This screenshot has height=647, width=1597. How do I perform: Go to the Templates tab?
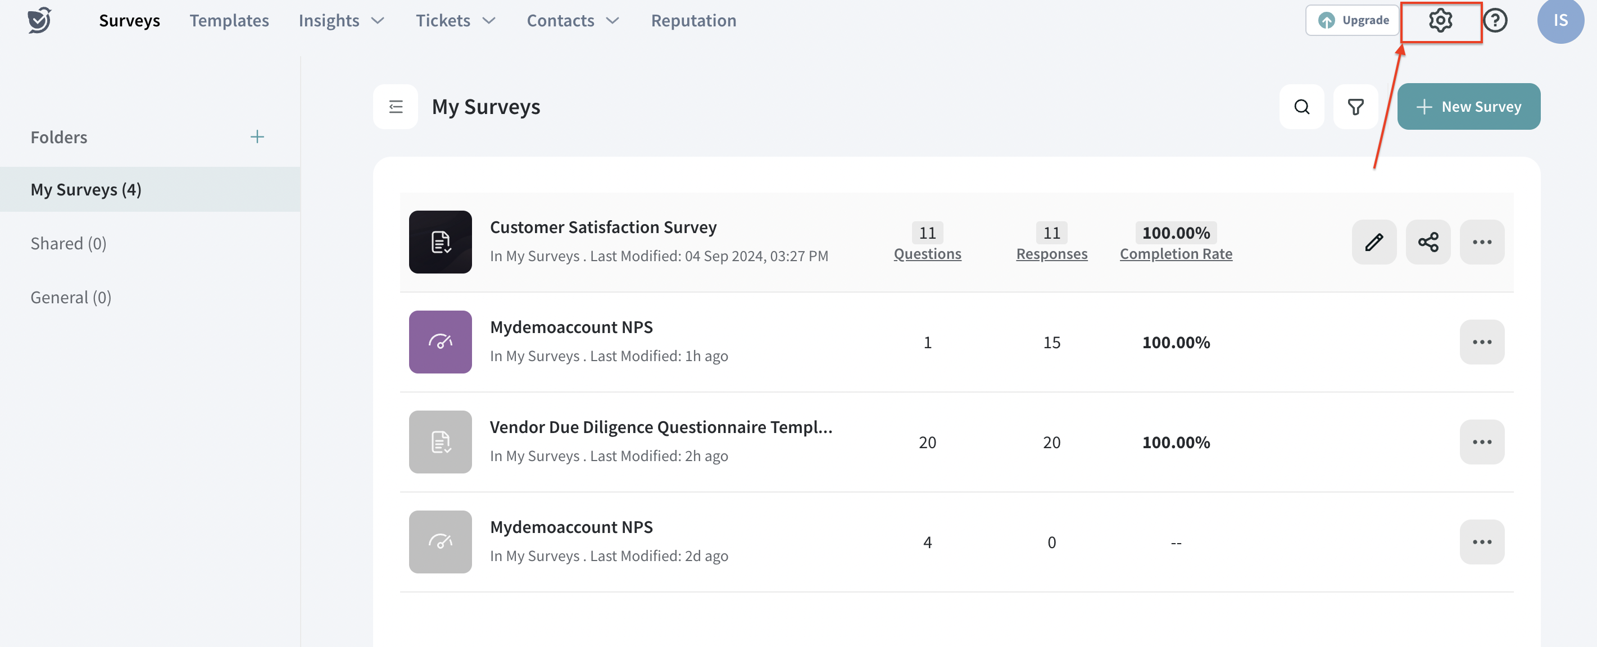229,21
